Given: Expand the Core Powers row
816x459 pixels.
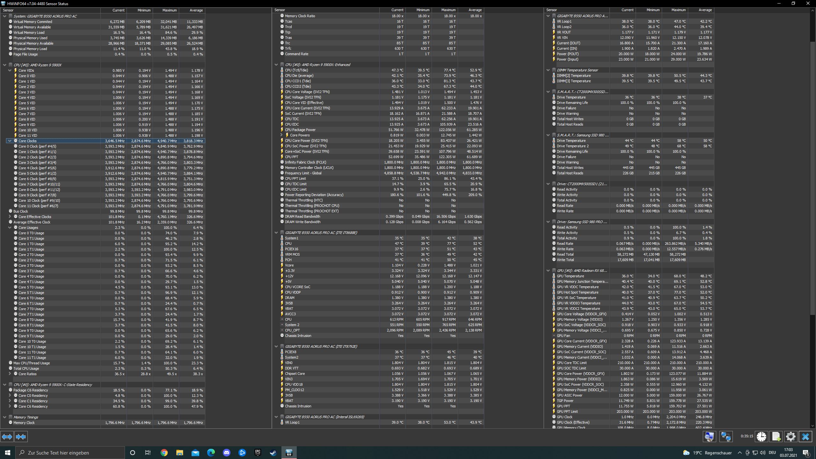Looking at the screenshot, I should [x=281, y=135].
